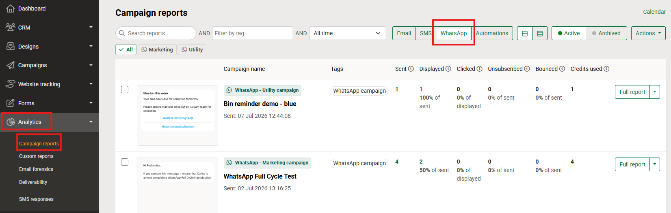Image resolution: width=671 pixels, height=213 pixels.
Task: Expand the CRM sidebar menu
Action: click(91, 27)
